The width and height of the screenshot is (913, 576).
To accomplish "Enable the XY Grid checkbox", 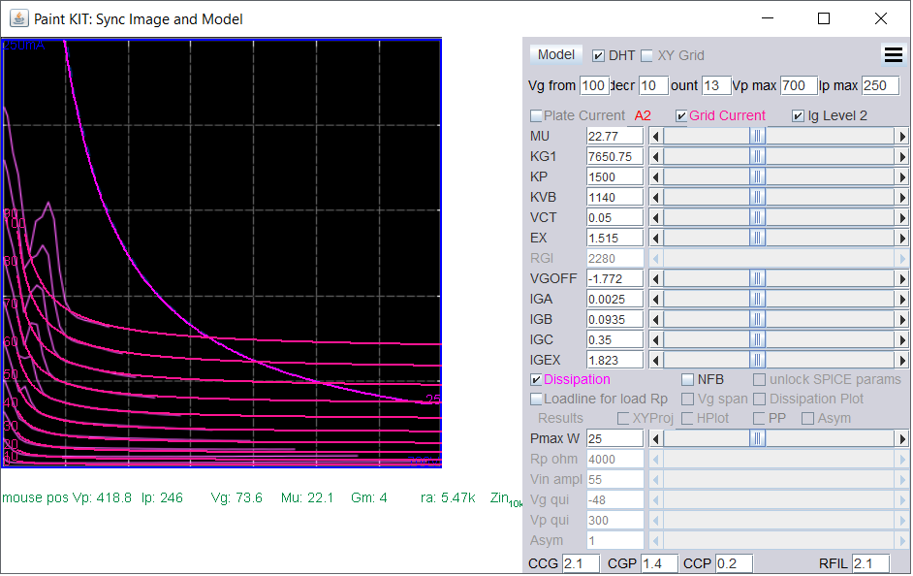I will [646, 56].
